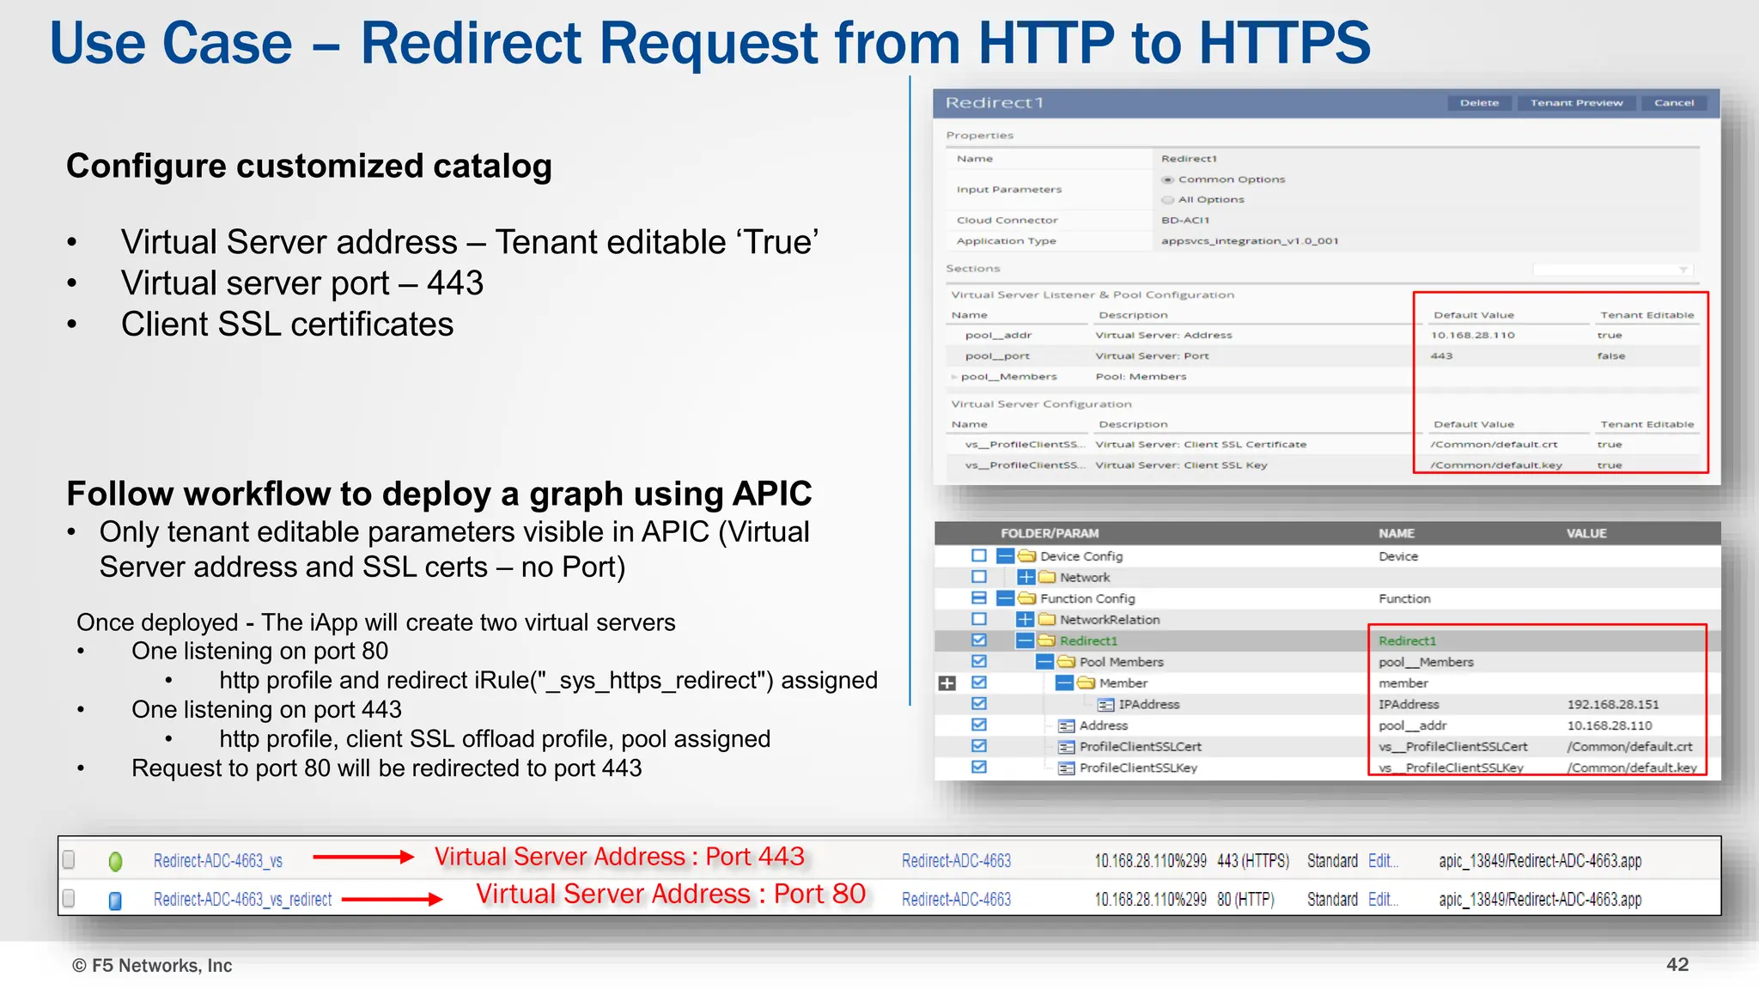
Task: Click the FOLDER/PARAM column header
Action: (x=1050, y=533)
